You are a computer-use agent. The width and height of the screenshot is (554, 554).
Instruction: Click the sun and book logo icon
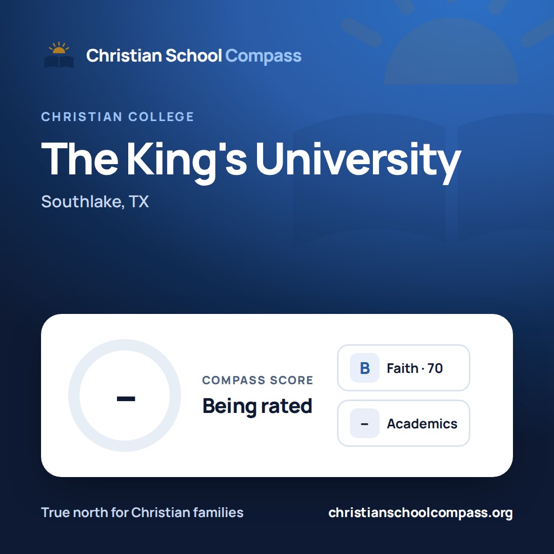(59, 55)
